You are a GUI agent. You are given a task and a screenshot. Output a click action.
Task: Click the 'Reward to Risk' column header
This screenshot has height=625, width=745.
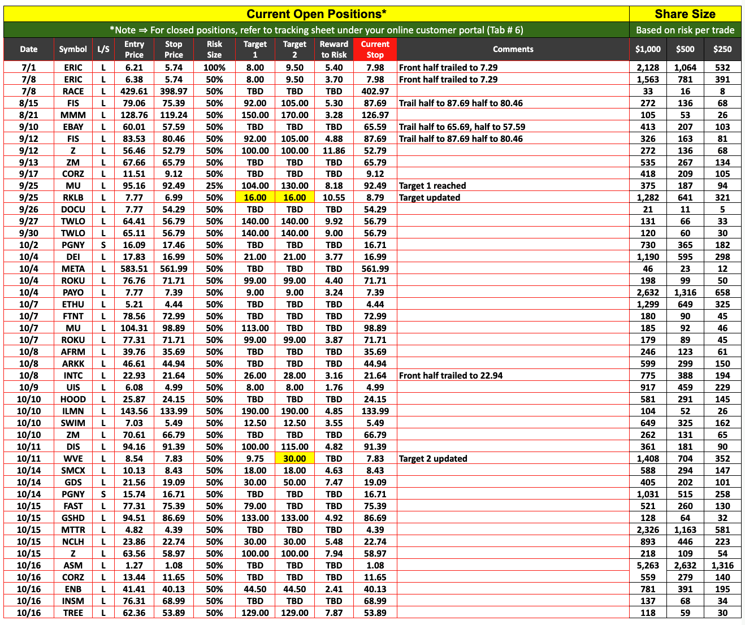pos(333,49)
